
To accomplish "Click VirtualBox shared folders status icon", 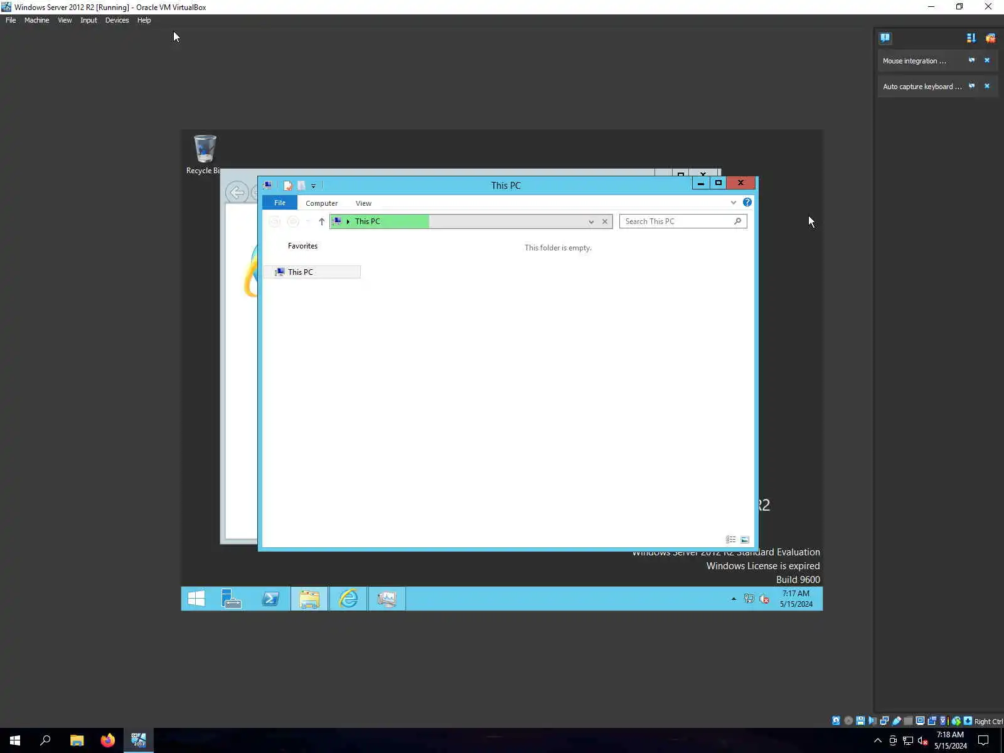I will (x=908, y=721).
